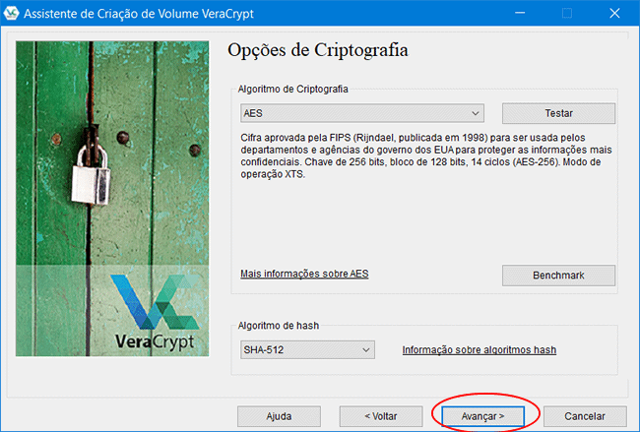Expand the SHA-512 hash algorithm dropdown
The height and width of the screenshot is (432, 640).
(x=307, y=349)
